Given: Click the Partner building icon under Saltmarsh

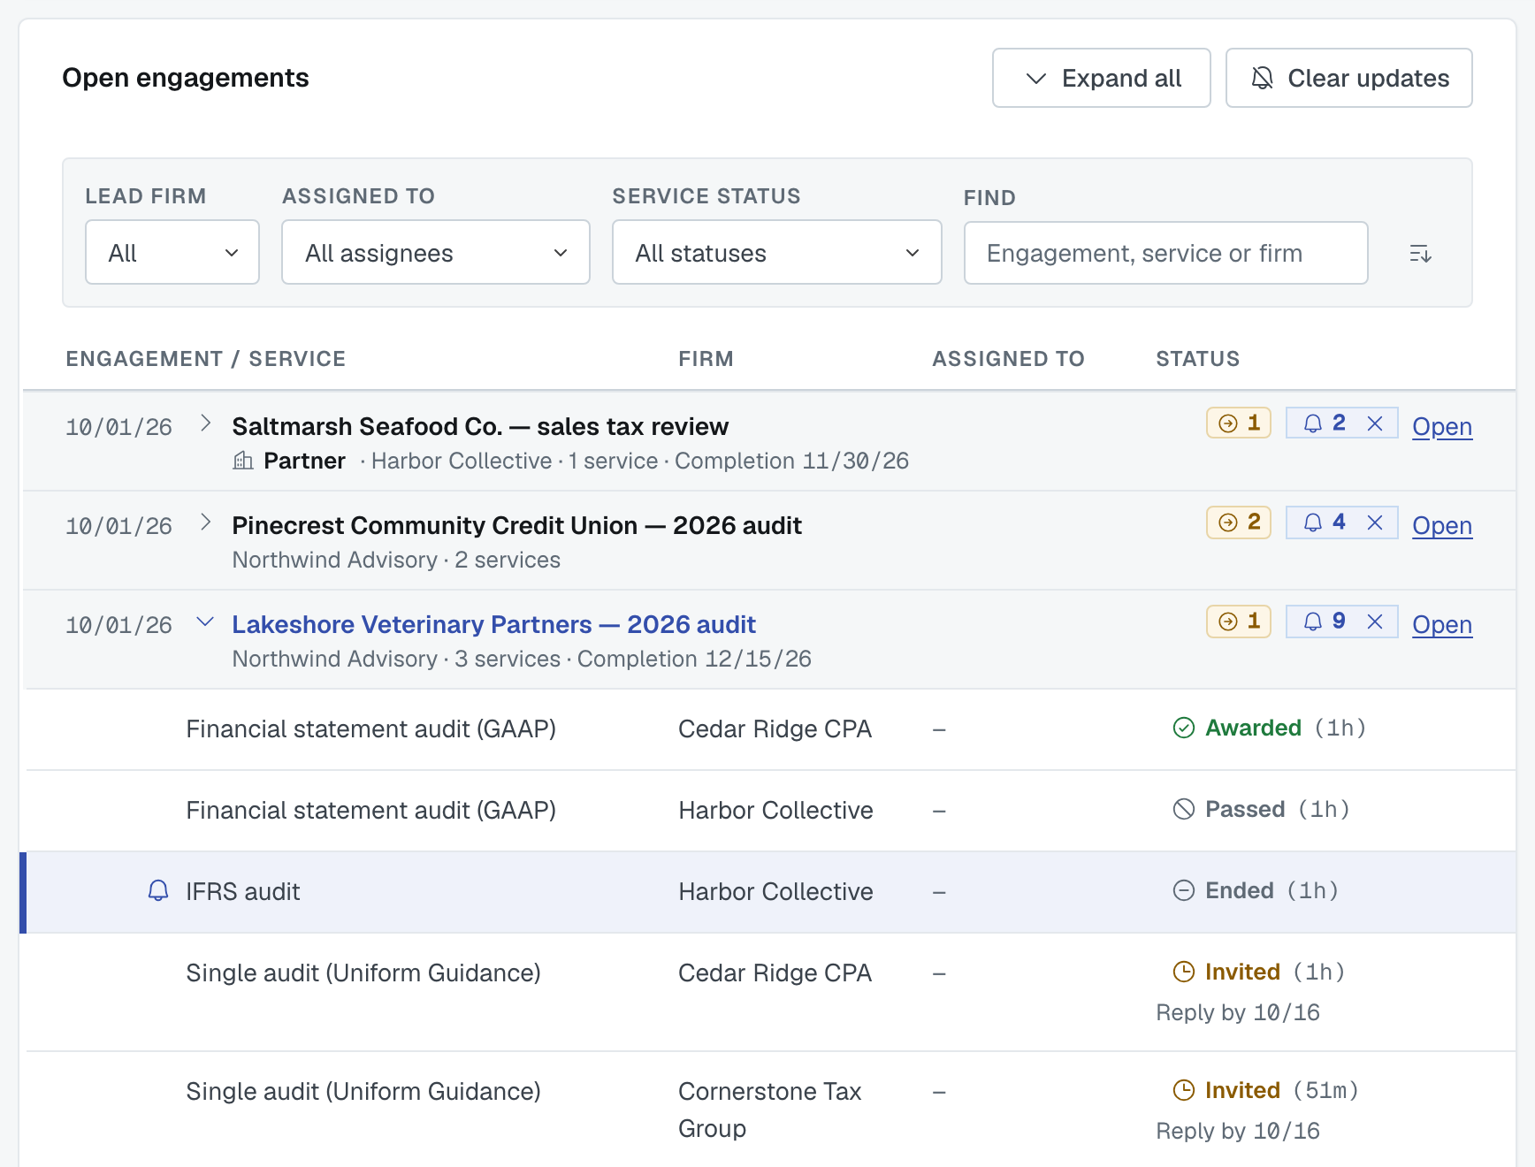Looking at the screenshot, I should click(243, 460).
